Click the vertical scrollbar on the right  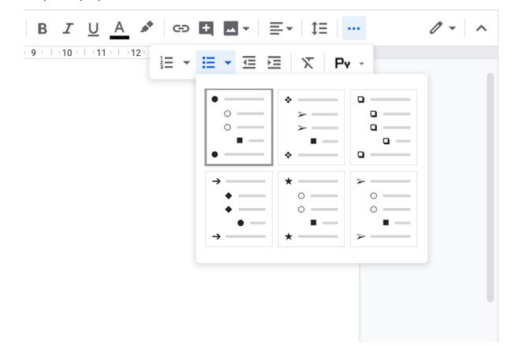[490, 189]
